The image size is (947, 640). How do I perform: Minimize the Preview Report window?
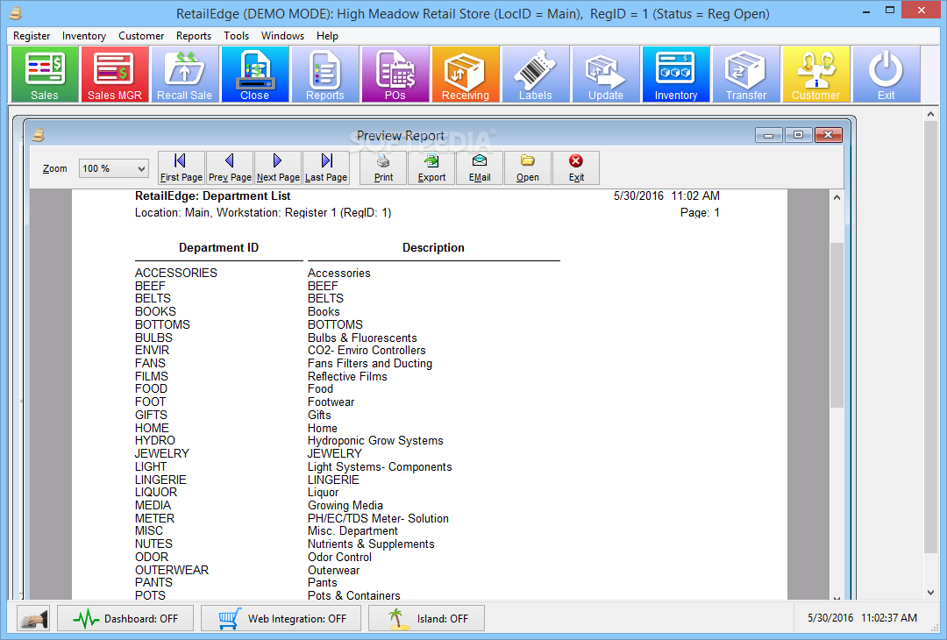tap(769, 135)
